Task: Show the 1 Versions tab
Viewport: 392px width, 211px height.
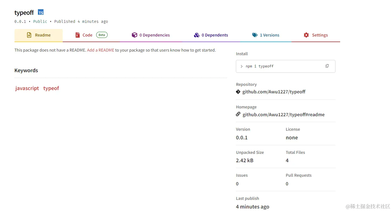Action: click(x=266, y=35)
